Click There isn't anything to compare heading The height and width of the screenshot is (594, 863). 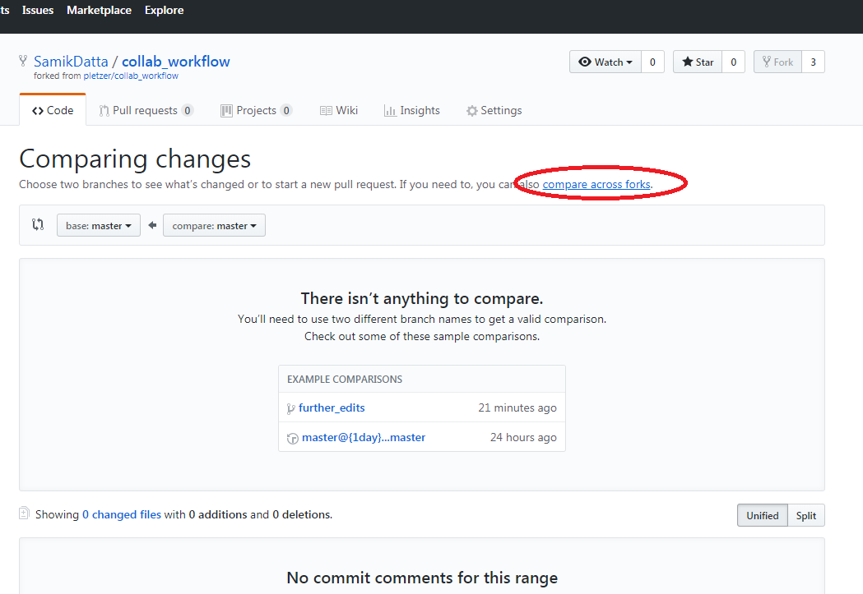click(x=422, y=298)
